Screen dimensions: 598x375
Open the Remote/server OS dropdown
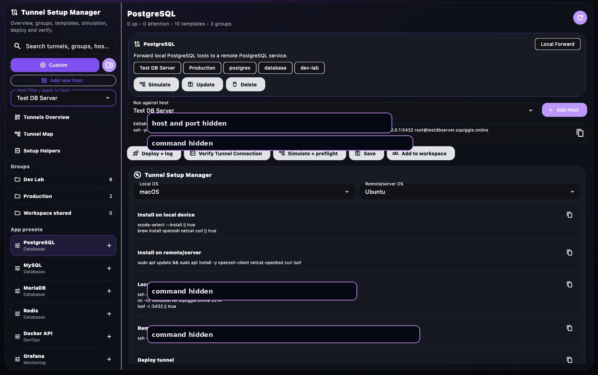click(x=470, y=192)
